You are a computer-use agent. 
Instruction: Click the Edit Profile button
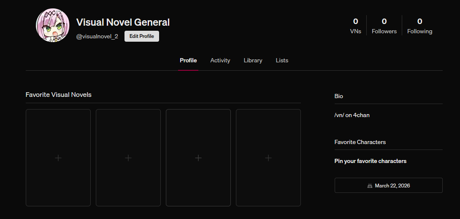point(142,36)
